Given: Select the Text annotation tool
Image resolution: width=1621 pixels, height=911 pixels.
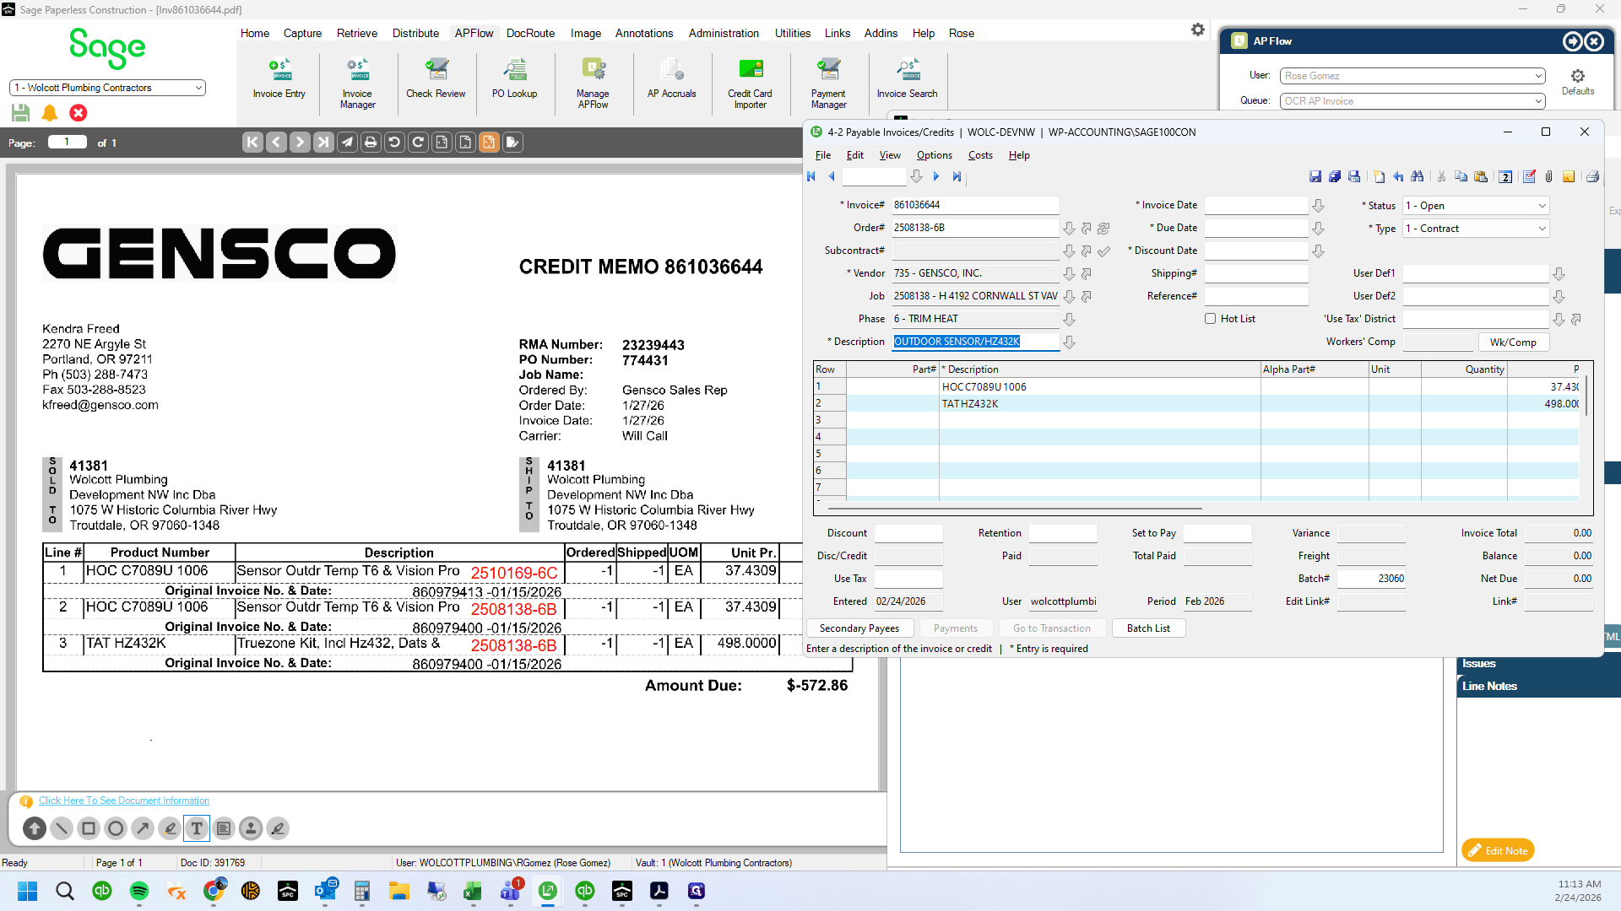Looking at the screenshot, I should pos(197,828).
